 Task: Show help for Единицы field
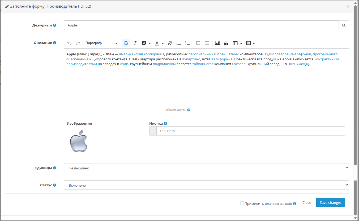[x=54, y=168]
